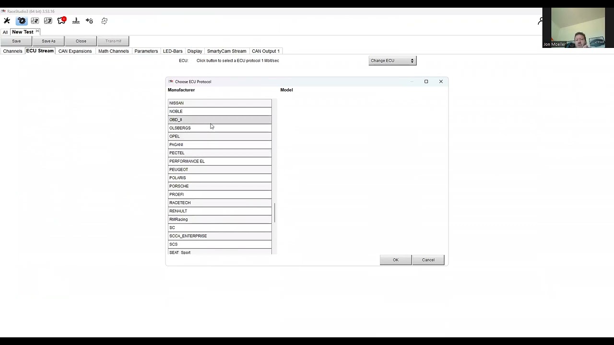Select SEAT Sport in the manufacturer list
Image resolution: width=614 pixels, height=345 pixels.
[x=220, y=252]
